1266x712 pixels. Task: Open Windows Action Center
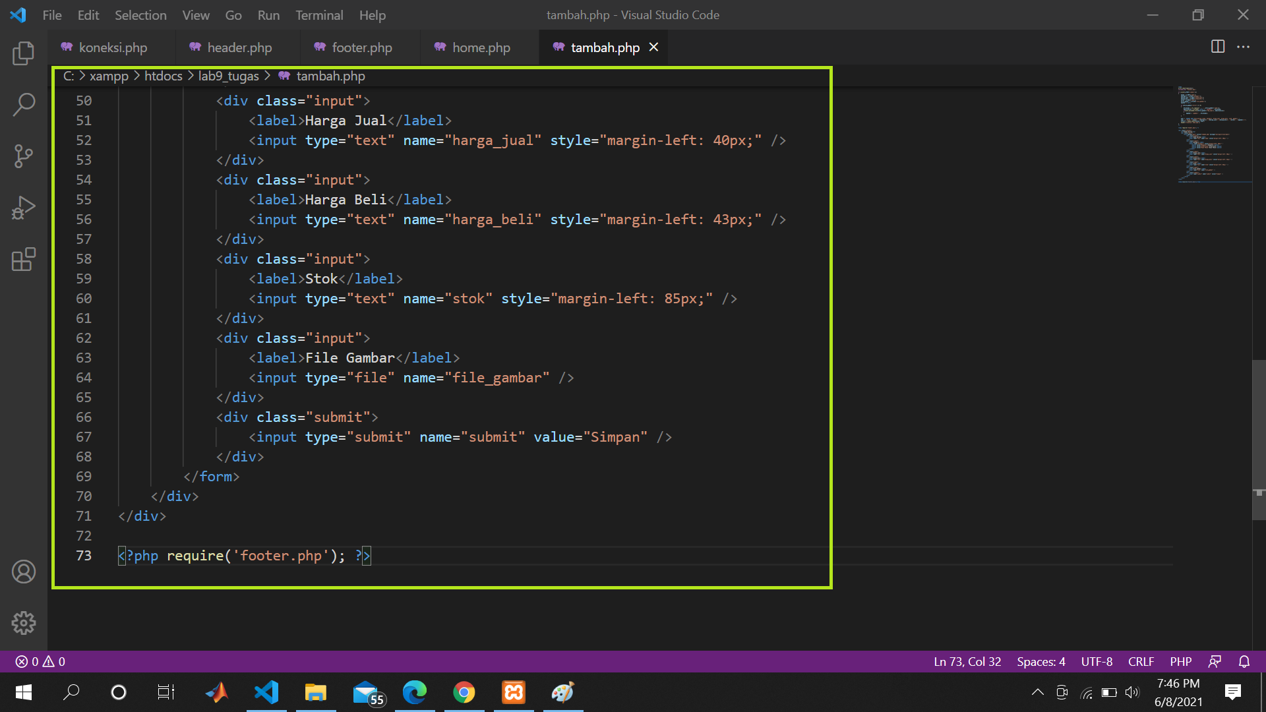pyautogui.click(x=1232, y=692)
